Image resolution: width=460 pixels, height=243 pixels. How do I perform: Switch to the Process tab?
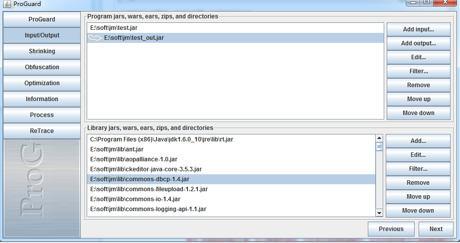point(42,115)
